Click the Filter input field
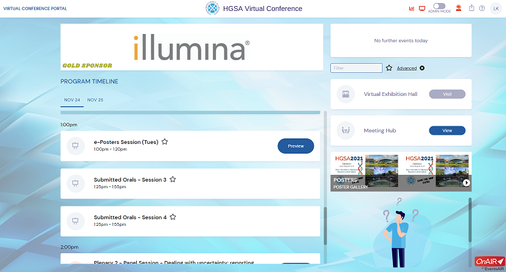 click(x=356, y=68)
